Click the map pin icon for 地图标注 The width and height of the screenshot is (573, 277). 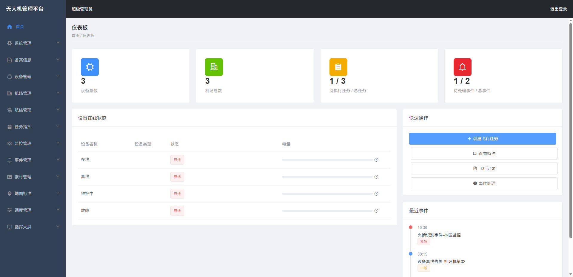tap(10, 194)
